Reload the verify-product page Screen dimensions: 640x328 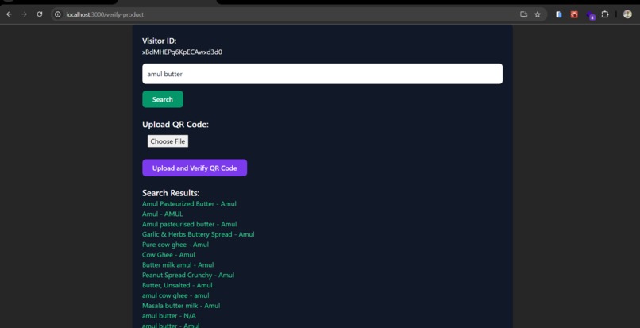(39, 14)
